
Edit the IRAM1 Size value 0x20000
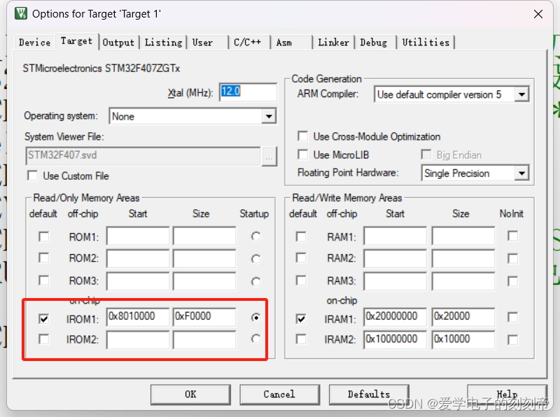[x=463, y=317]
